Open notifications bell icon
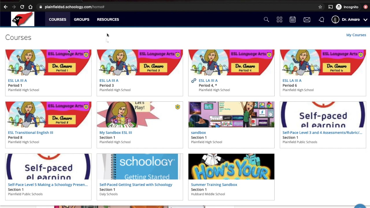This screenshot has width=370, height=208. (x=321, y=19)
